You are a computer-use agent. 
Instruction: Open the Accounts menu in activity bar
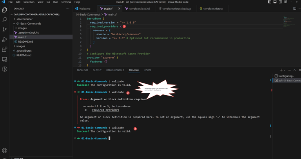(x=5, y=150)
